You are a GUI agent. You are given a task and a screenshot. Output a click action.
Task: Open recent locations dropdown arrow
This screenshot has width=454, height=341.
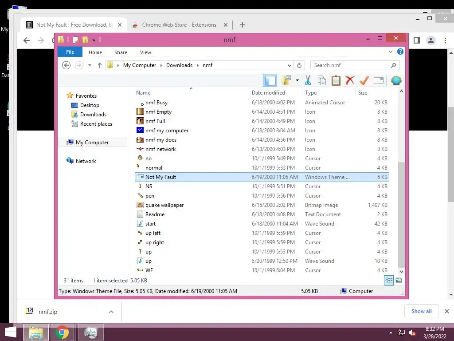point(90,65)
